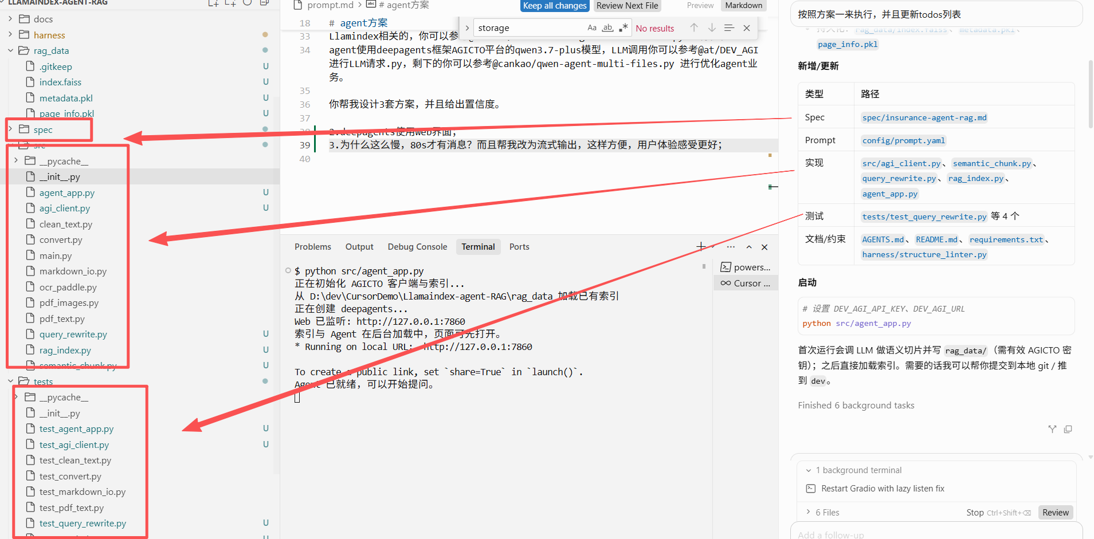Open harness/structure_linter.py link
1094x539 pixels.
[x=924, y=254]
